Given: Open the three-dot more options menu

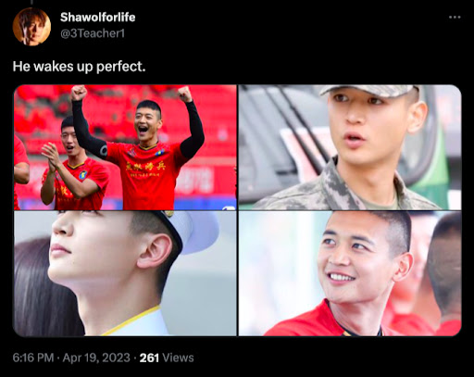Looking at the screenshot, I should pyautogui.click(x=455, y=18).
